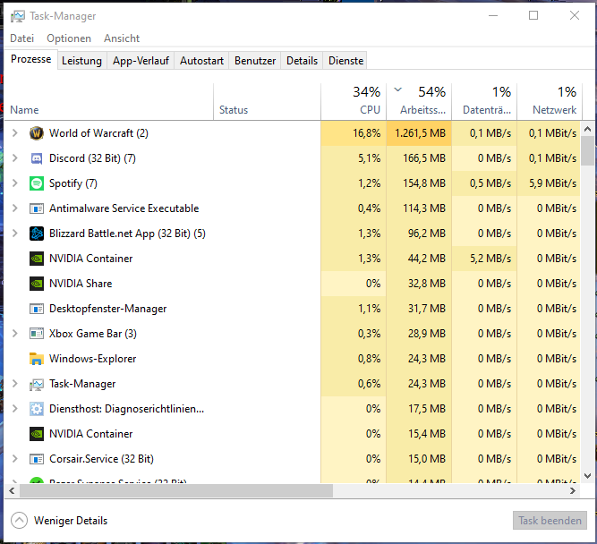This screenshot has height=544, width=597.
Task: Expand the Diensthost: Diagnoserichtlinien row
Action: pyautogui.click(x=15, y=409)
